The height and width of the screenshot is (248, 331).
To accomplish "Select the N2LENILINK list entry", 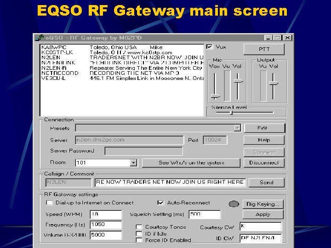I will (122, 62).
